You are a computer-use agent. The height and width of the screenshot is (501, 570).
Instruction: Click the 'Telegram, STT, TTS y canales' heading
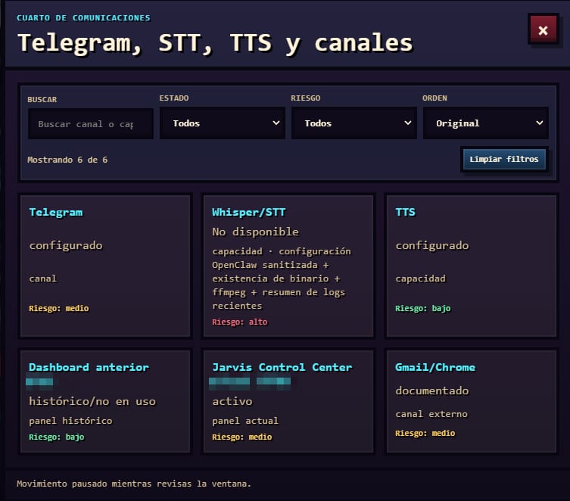pos(215,43)
